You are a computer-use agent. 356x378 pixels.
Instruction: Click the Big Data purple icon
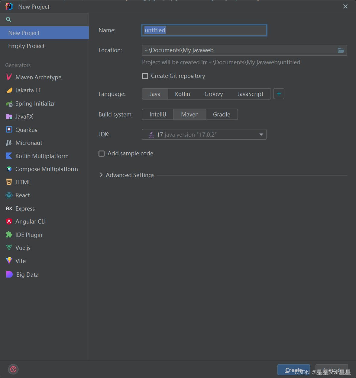coord(9,274)
